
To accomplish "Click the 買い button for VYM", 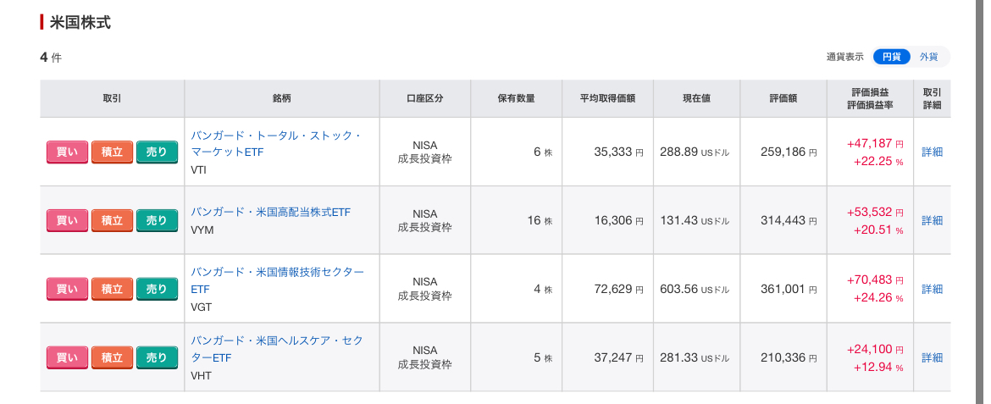I will pyautogui.click(x=67, y=221).
